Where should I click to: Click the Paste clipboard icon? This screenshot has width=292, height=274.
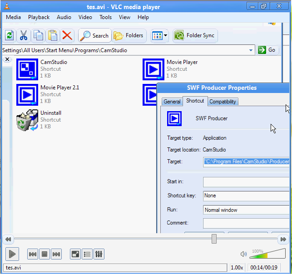[53, 35]
